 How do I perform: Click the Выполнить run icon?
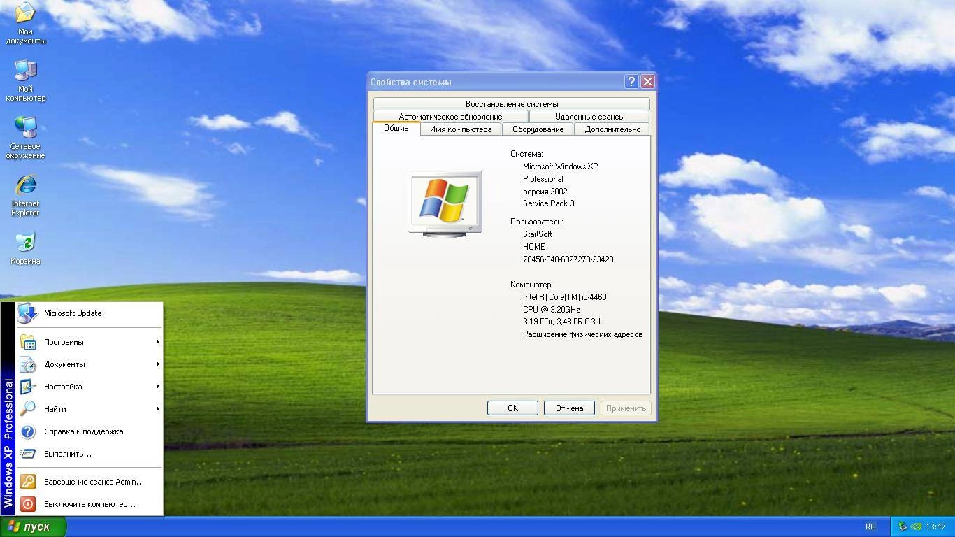click(28, 454)
